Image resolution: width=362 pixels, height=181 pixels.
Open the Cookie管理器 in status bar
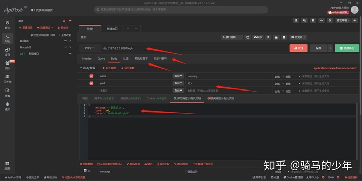[x=293, y=177]
